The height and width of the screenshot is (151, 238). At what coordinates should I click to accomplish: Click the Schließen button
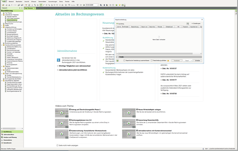197,61
